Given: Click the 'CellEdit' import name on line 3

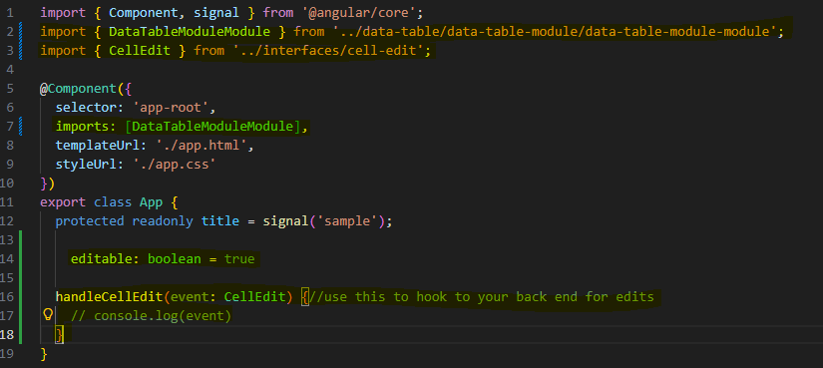Looking at the screenshot, I should coord(140,51).
